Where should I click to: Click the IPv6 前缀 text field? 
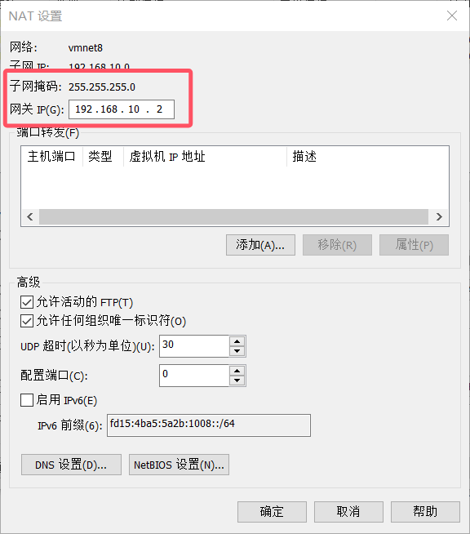[x=209, y=425]
